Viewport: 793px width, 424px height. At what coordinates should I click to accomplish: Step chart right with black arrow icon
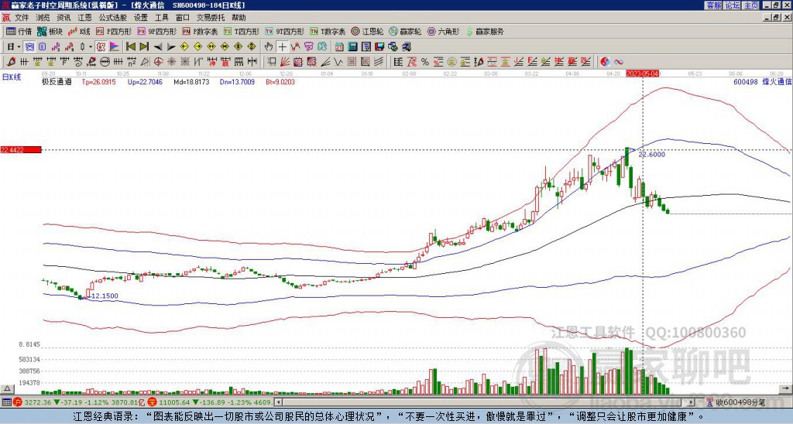point(171,46)
